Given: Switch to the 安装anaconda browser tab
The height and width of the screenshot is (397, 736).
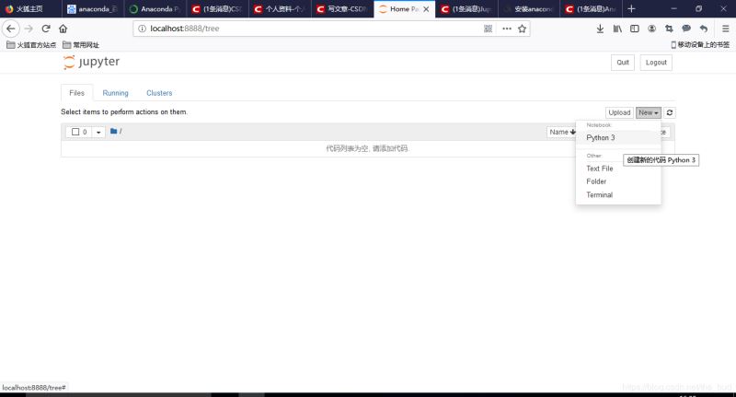Looking at the screenshot, I should click(528, 9).
